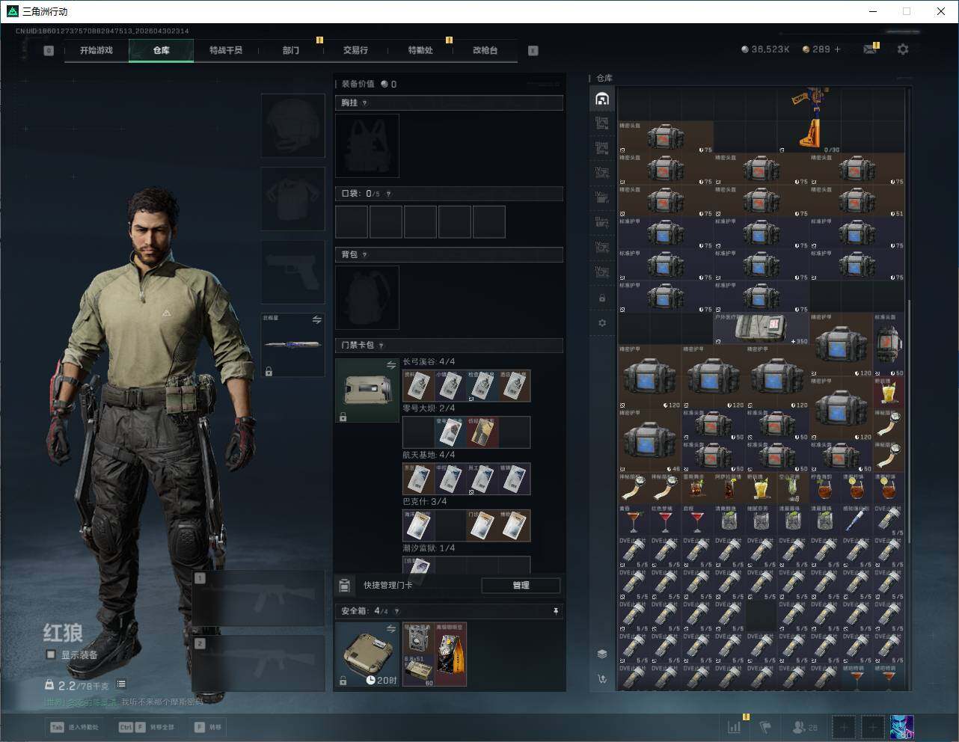Click the 36,523K currency balance

(x=765, y=49)
